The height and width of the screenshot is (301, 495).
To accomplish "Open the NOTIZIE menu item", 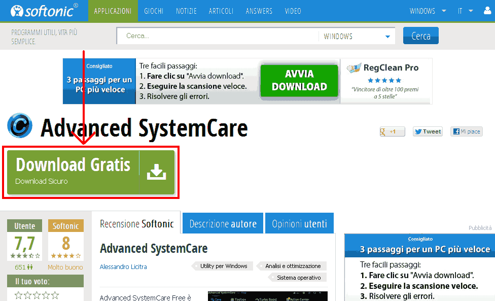I will click(186, 11).
